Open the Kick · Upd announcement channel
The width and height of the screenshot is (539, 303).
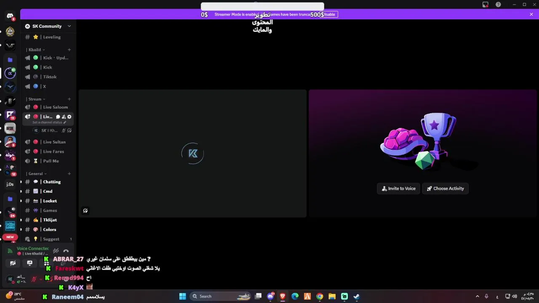click(x=48, y=58)
